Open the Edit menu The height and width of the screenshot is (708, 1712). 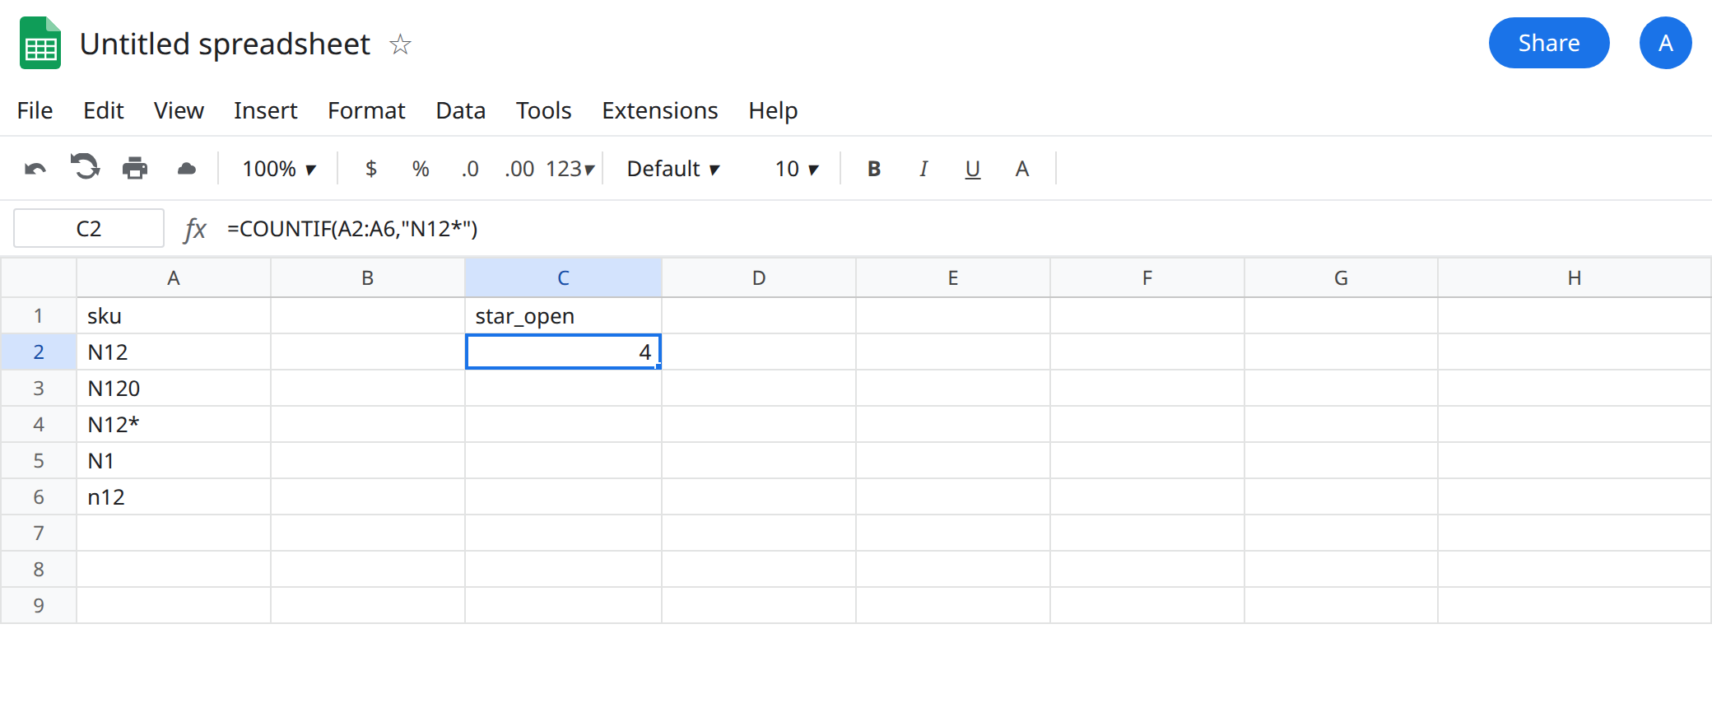click(x=104, y=110)
